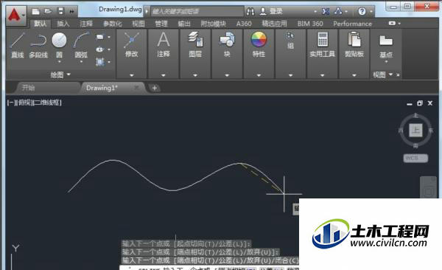Restore the drawing viewport window
This screenshot has height=270, width=442.
click(x=420, y=103)
